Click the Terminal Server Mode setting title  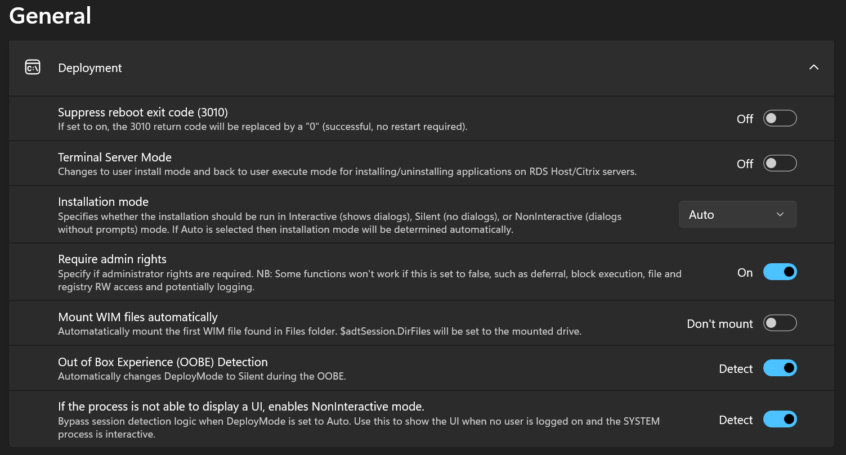pos(115,157)
